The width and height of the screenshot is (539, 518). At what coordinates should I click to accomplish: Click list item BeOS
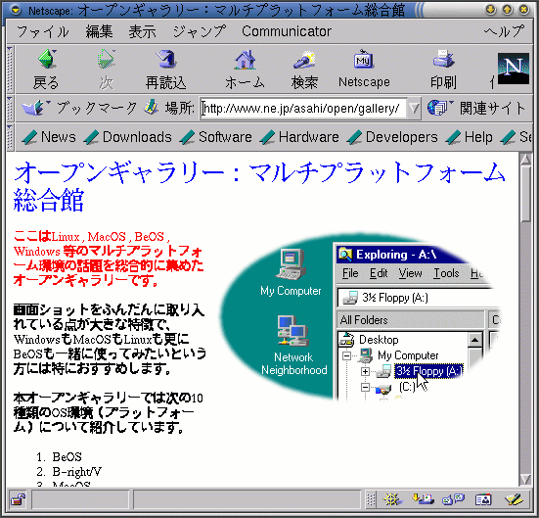(67, 456)
